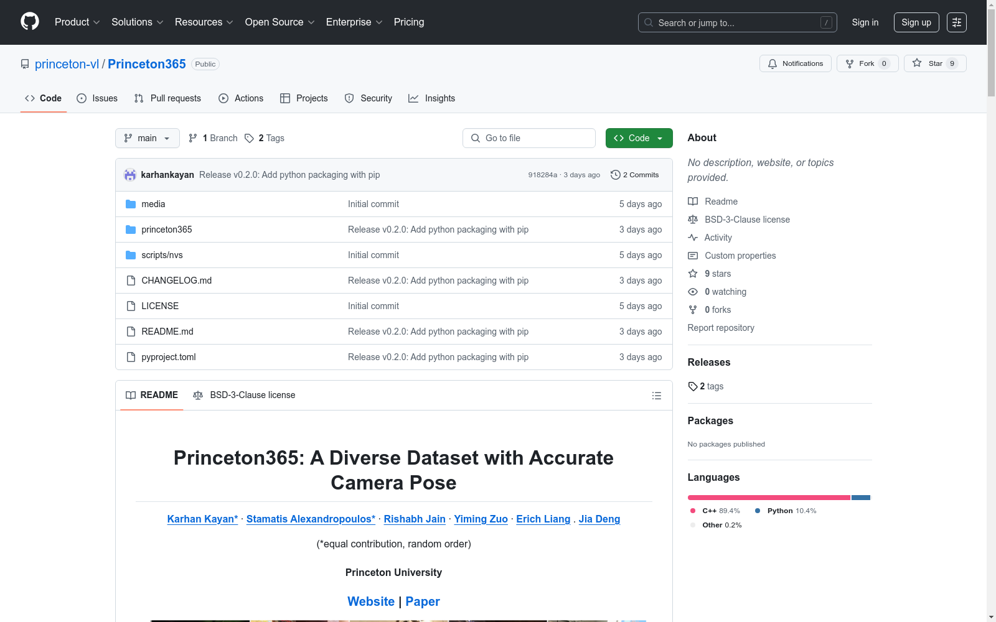The height and width of the screenshot is (622, 996).
Task: Click the Sign up button
Action: click(x=916, y=22)
